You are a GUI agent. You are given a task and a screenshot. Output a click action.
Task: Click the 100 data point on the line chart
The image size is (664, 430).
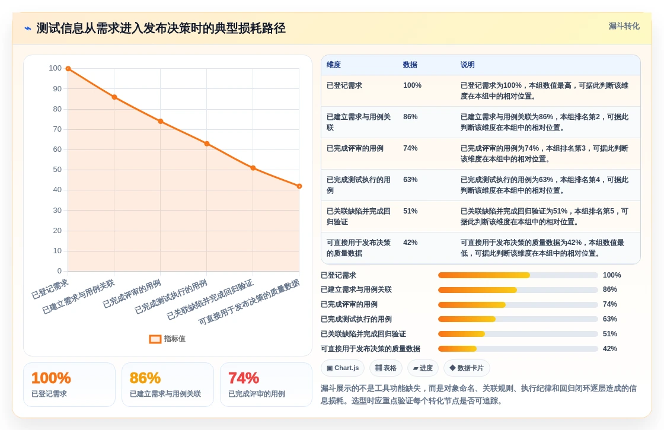68,69
